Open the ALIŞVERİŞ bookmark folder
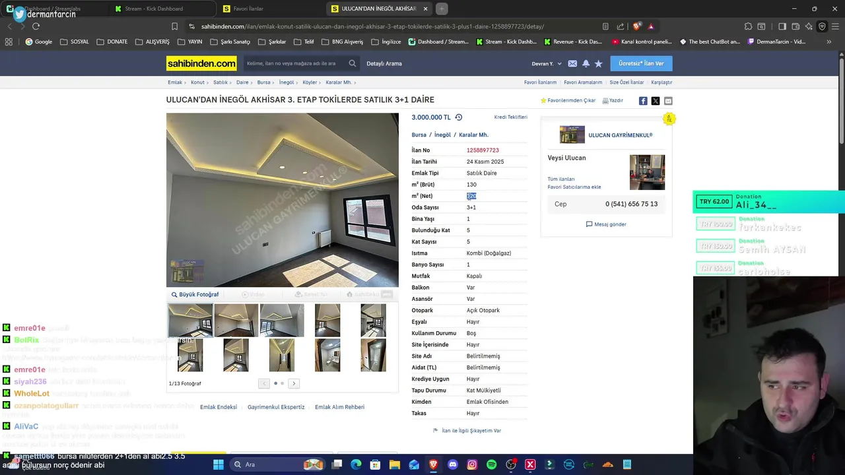This screenshot has width=845, height=475. (152, 42)
